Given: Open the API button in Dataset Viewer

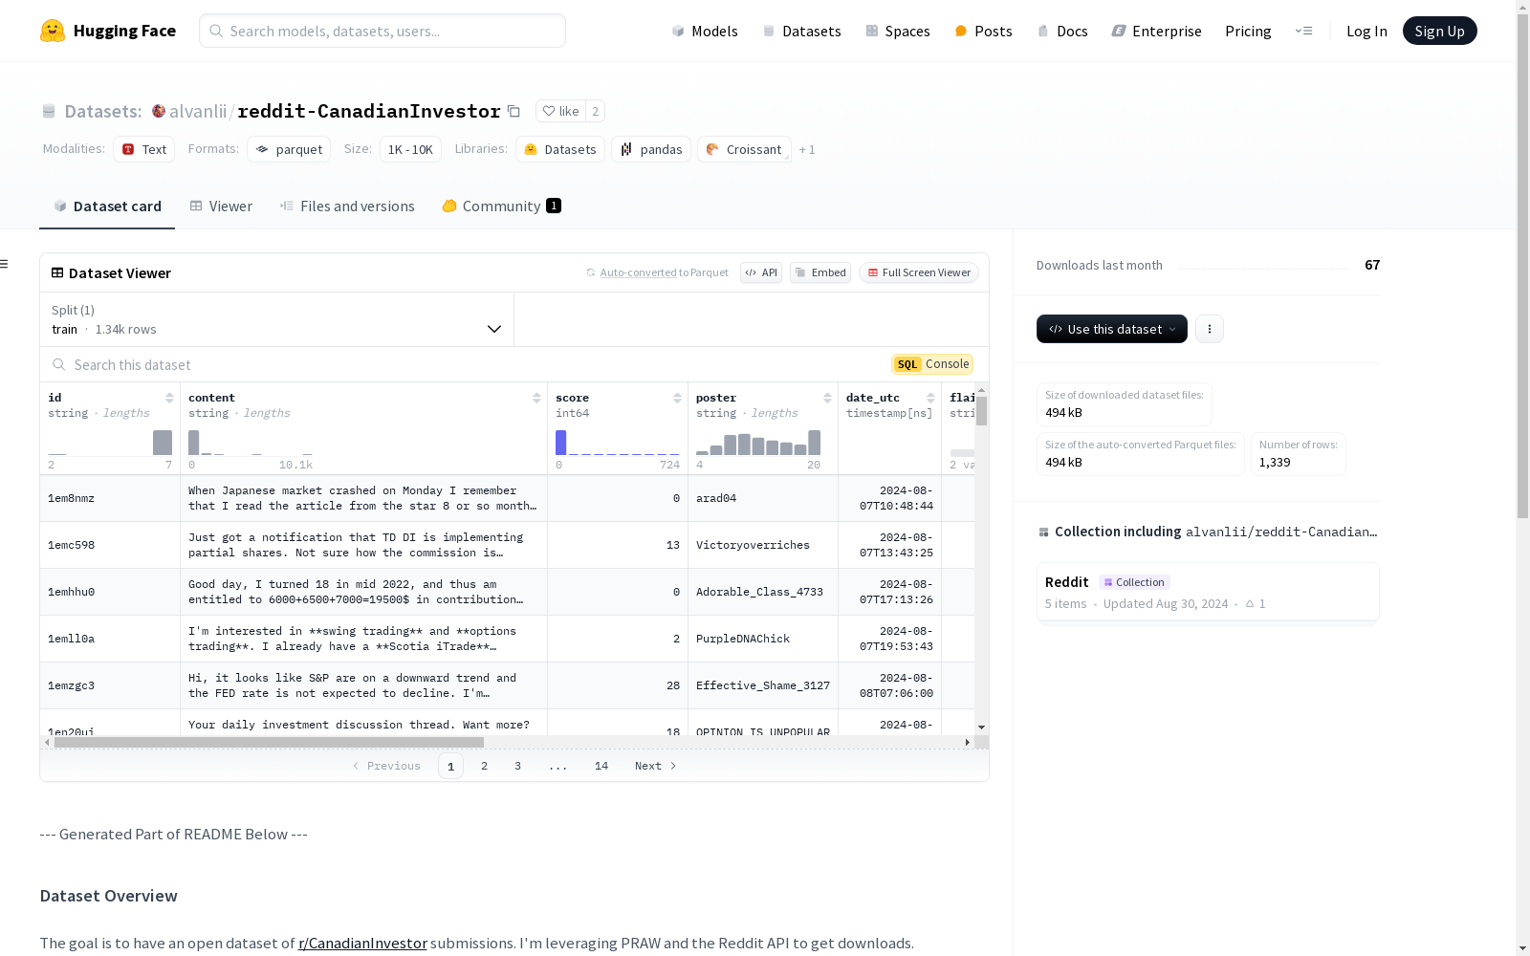Looking at the screenshot, I should point(761,272).
